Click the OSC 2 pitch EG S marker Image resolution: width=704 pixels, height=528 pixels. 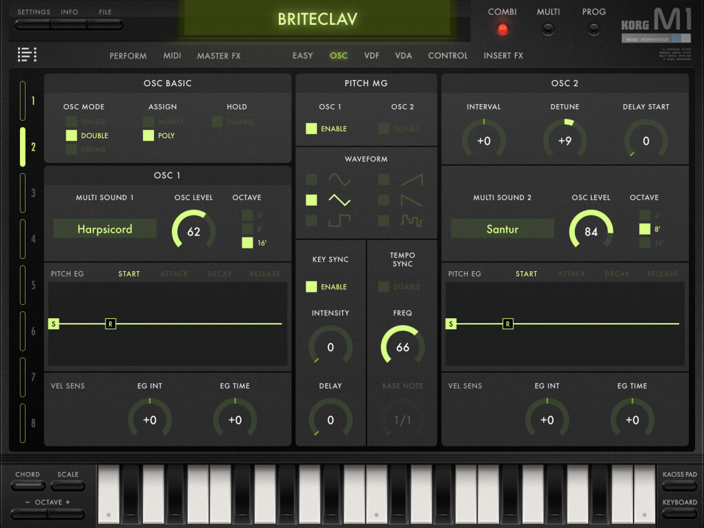pyautogui.click(x=451, y=324)
